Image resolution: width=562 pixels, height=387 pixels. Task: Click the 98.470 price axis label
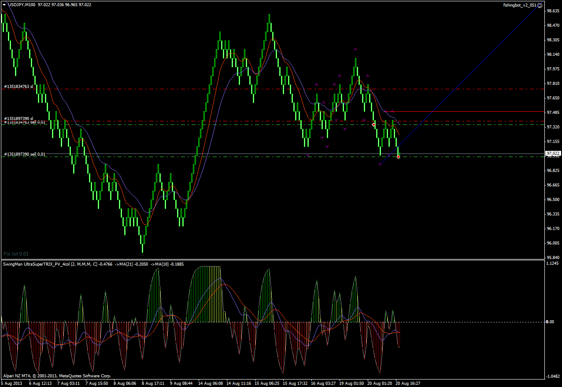(553, 26)
